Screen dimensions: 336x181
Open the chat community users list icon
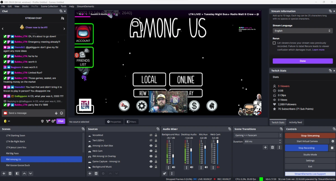[x=62, y=18]
